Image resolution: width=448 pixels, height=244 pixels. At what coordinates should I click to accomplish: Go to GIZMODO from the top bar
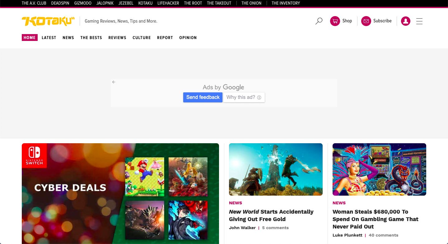coord(83,3)
